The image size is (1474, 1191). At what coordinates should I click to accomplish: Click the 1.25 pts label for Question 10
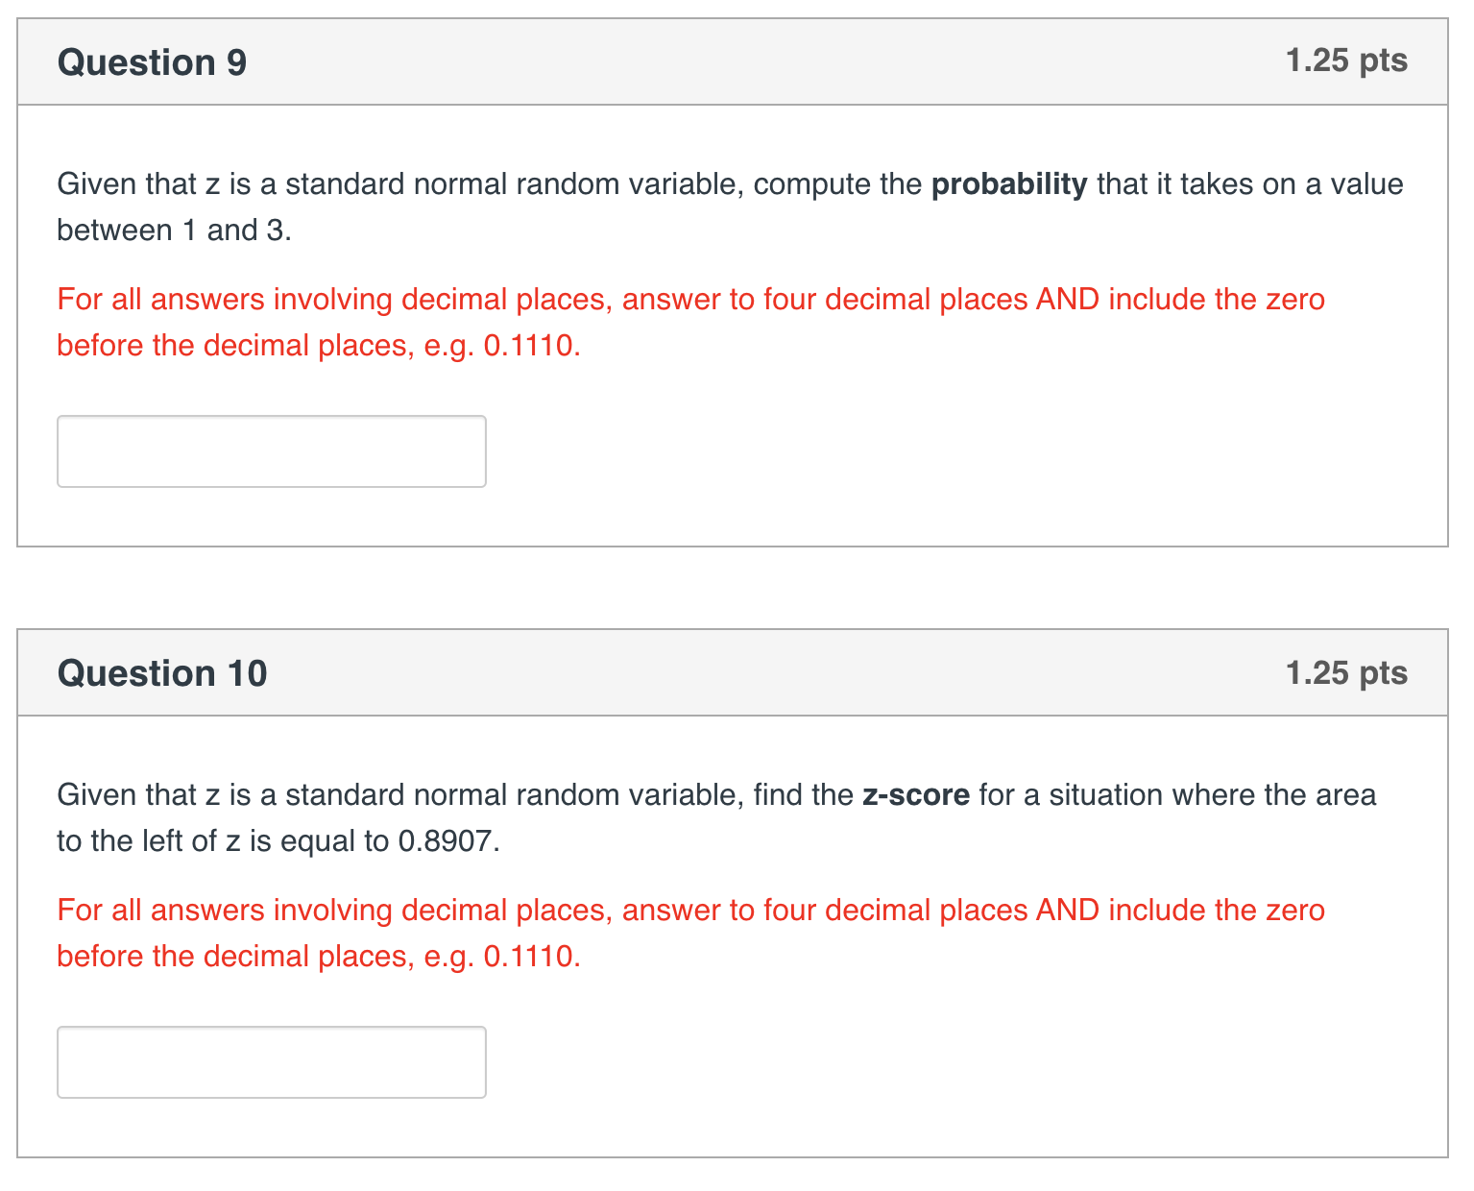coord(1344,671)
